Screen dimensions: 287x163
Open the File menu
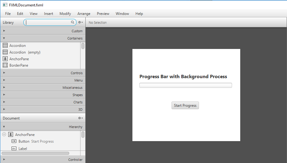[x=8, y=14]
